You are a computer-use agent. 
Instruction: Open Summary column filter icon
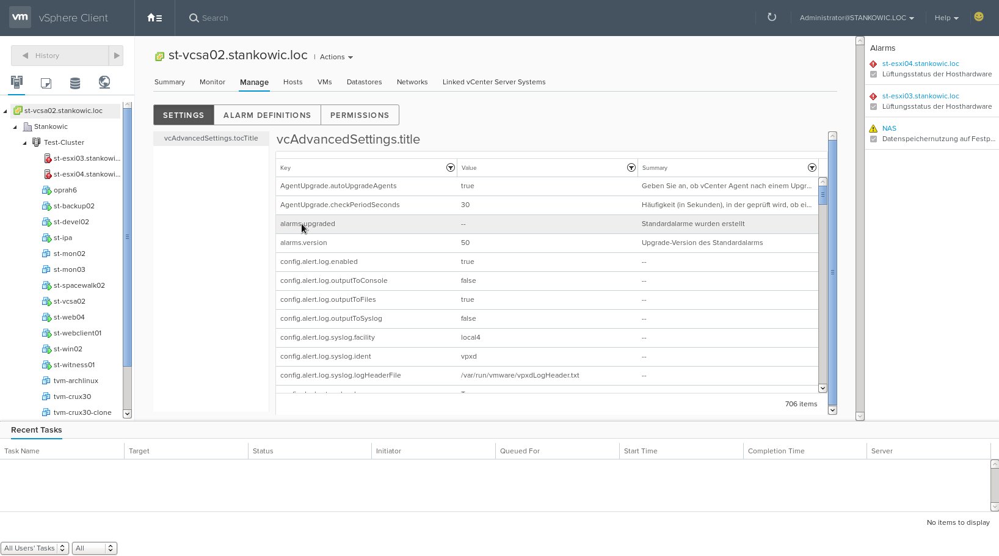pos(812,167)
